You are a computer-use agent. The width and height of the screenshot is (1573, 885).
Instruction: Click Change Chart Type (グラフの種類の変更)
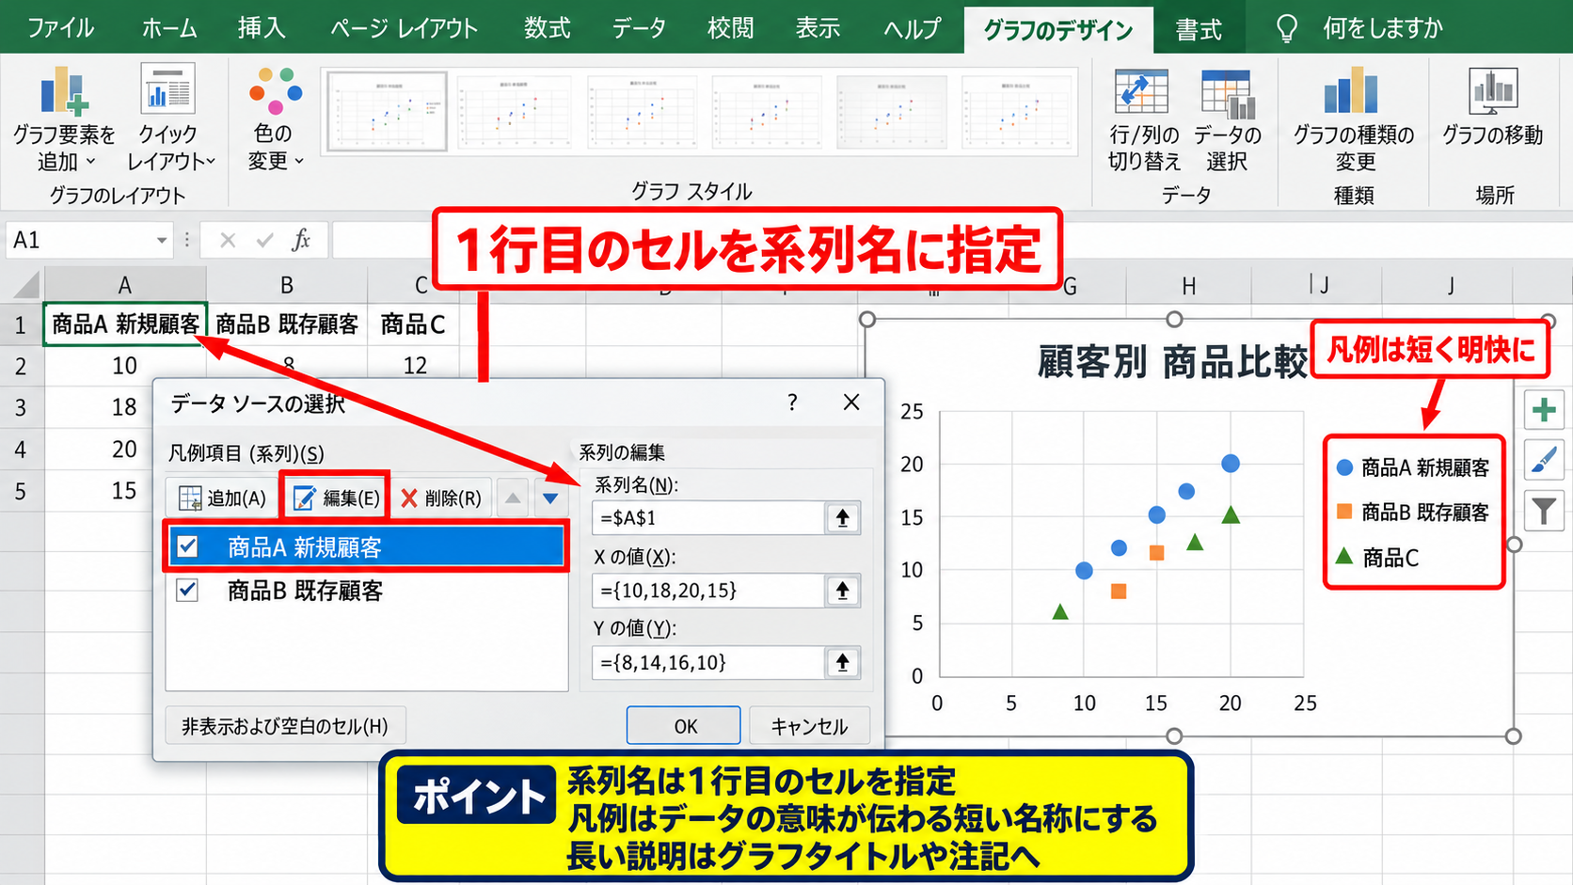pos(1353,119)
